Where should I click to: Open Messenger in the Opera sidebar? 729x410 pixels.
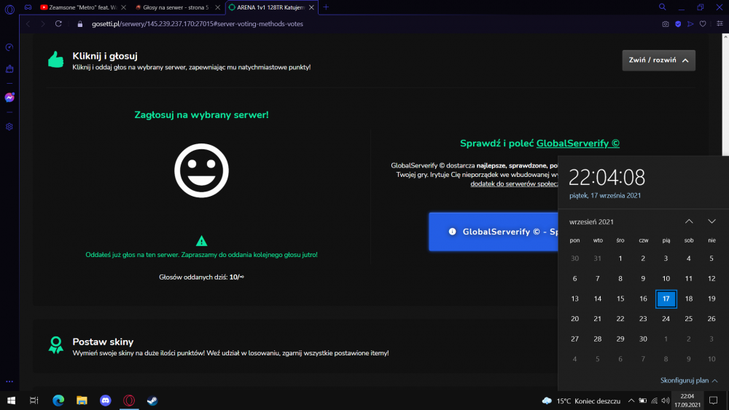pyautogui.click(x=9, y=98)
